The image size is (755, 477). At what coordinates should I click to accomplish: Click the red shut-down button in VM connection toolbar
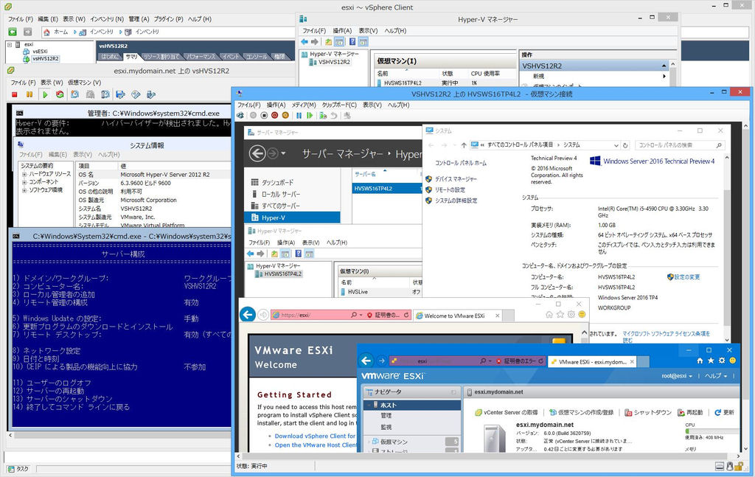pos(274,116)
